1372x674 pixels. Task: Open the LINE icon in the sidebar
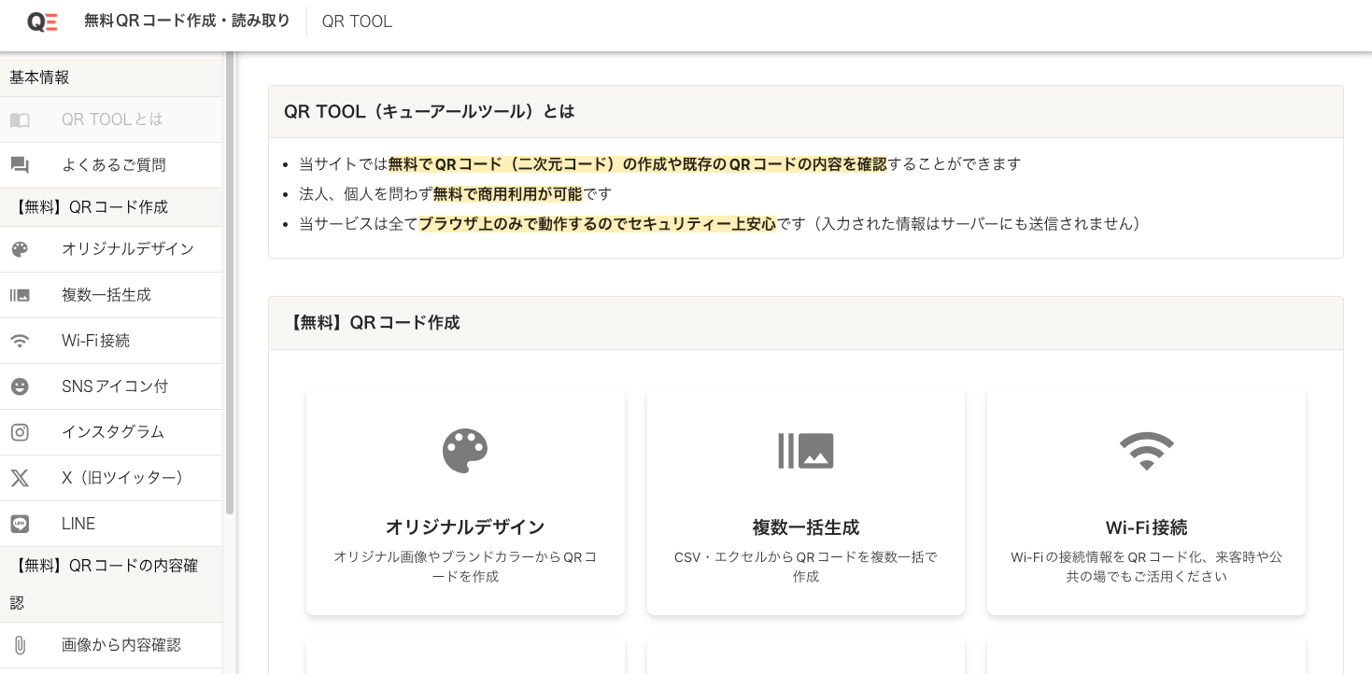click(21, 524)
